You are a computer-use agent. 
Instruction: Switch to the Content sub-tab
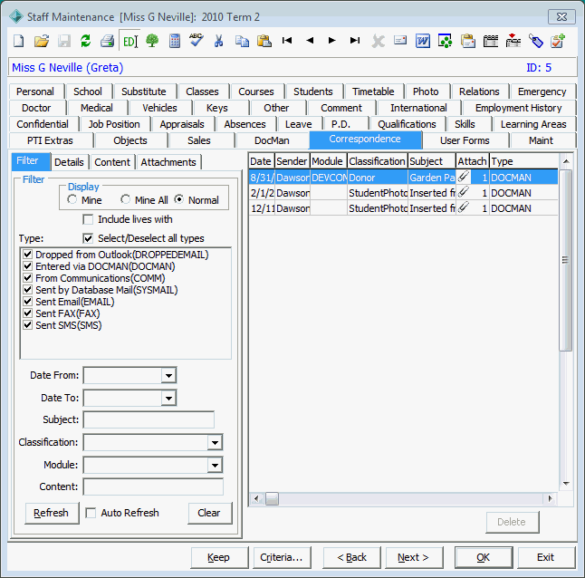pos(112,162)
